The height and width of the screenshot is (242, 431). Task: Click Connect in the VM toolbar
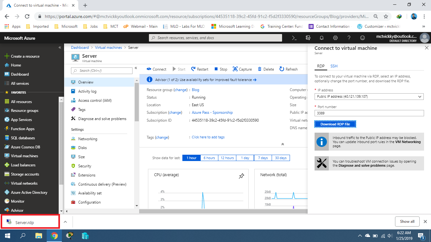[x=156, y=69]
